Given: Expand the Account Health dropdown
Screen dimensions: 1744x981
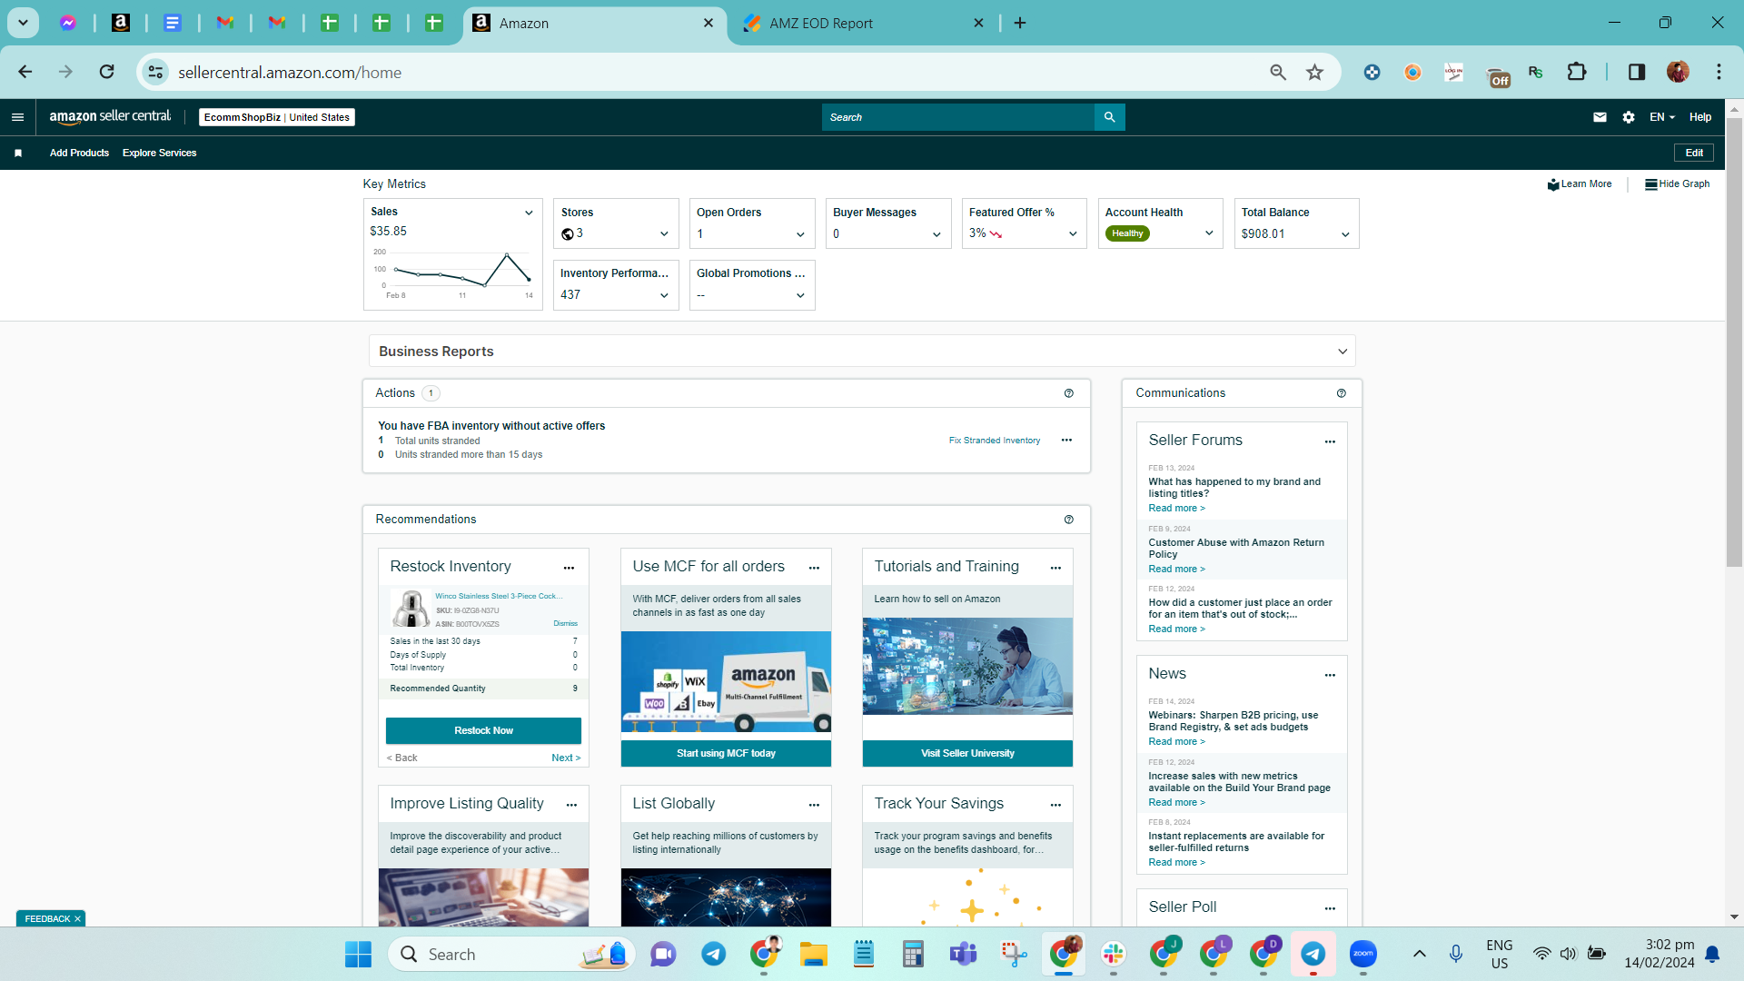Looking at the screenshot, I should (x=1209, y=233).
